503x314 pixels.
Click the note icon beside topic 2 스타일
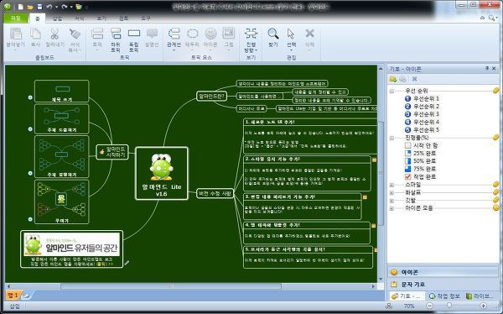[374, 160]
